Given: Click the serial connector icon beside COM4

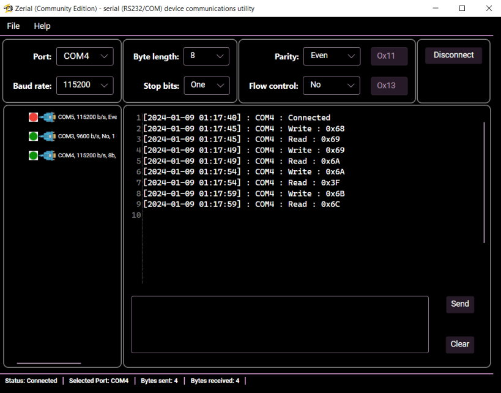Looking at the screenshot, I should click(48, 155).
